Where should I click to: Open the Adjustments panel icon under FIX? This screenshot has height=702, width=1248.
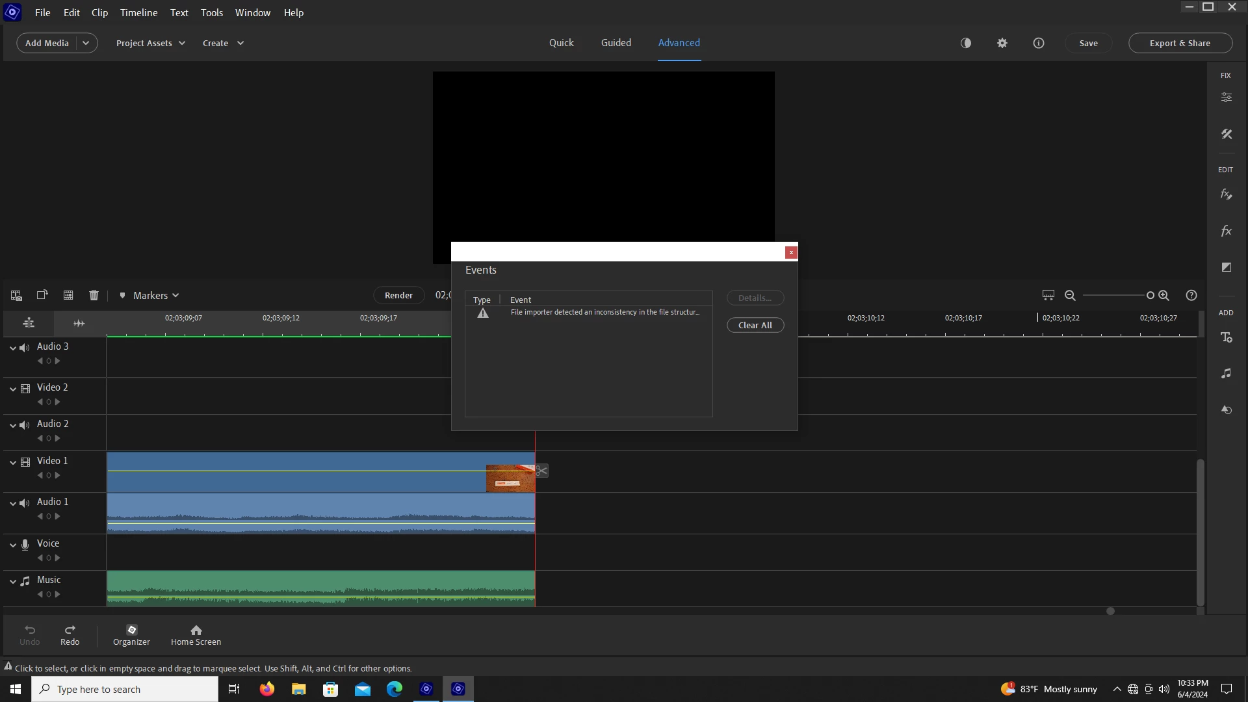pos(1226,97)
